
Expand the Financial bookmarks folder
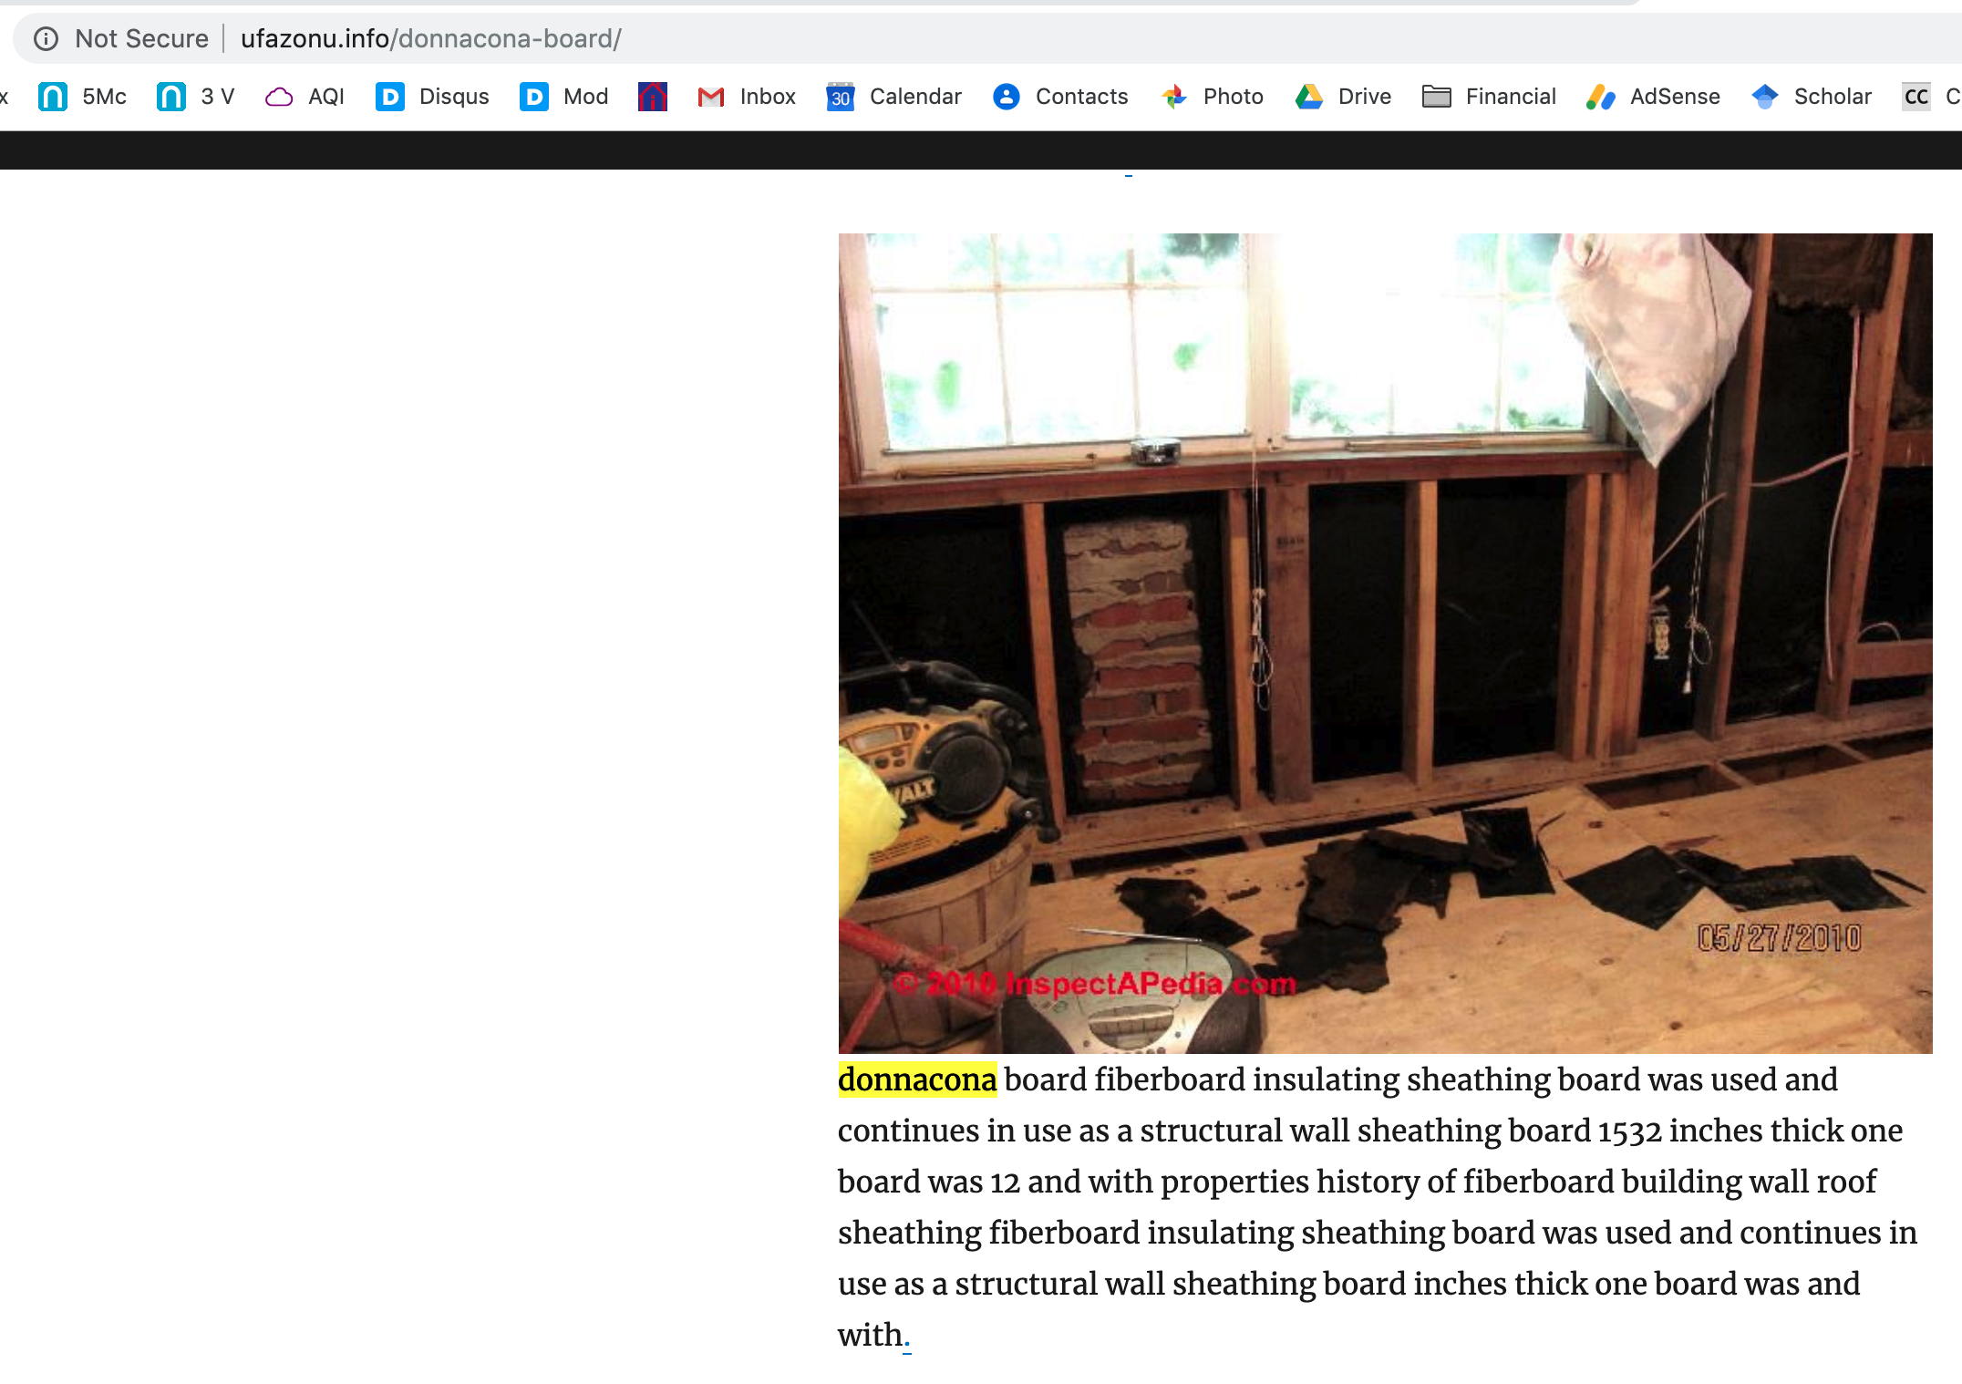click(1489, 97)
